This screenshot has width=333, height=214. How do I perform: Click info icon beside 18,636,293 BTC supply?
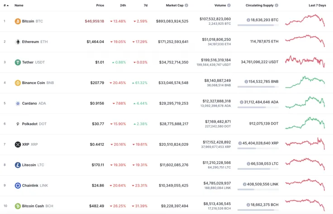tap(248, 20)
